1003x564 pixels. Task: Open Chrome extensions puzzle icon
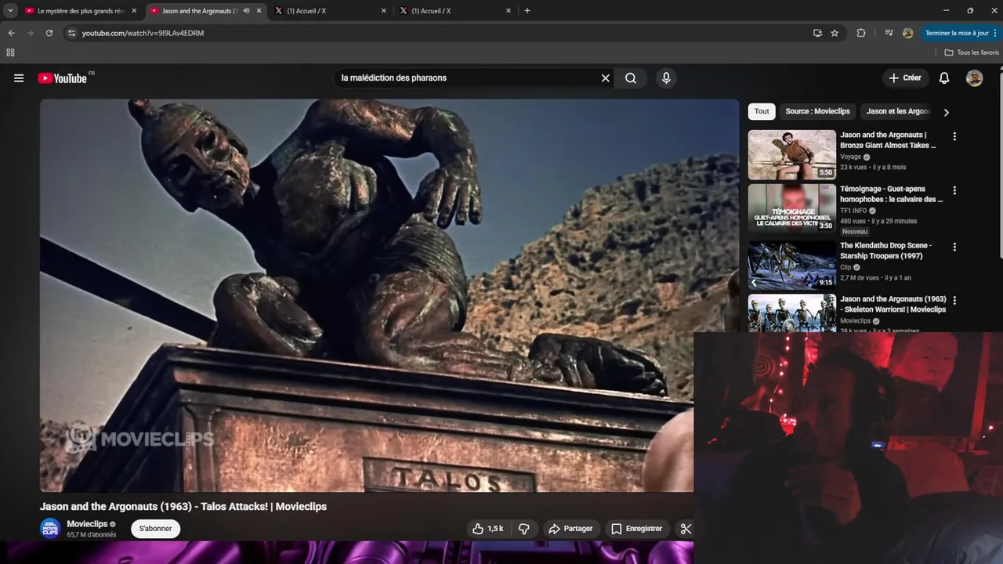861,33
